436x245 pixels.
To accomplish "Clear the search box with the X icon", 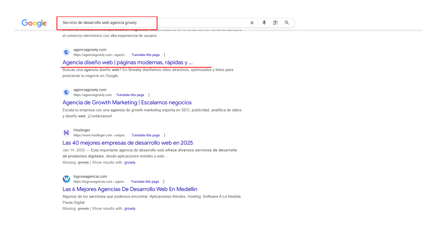I will [x=252, y=23].
